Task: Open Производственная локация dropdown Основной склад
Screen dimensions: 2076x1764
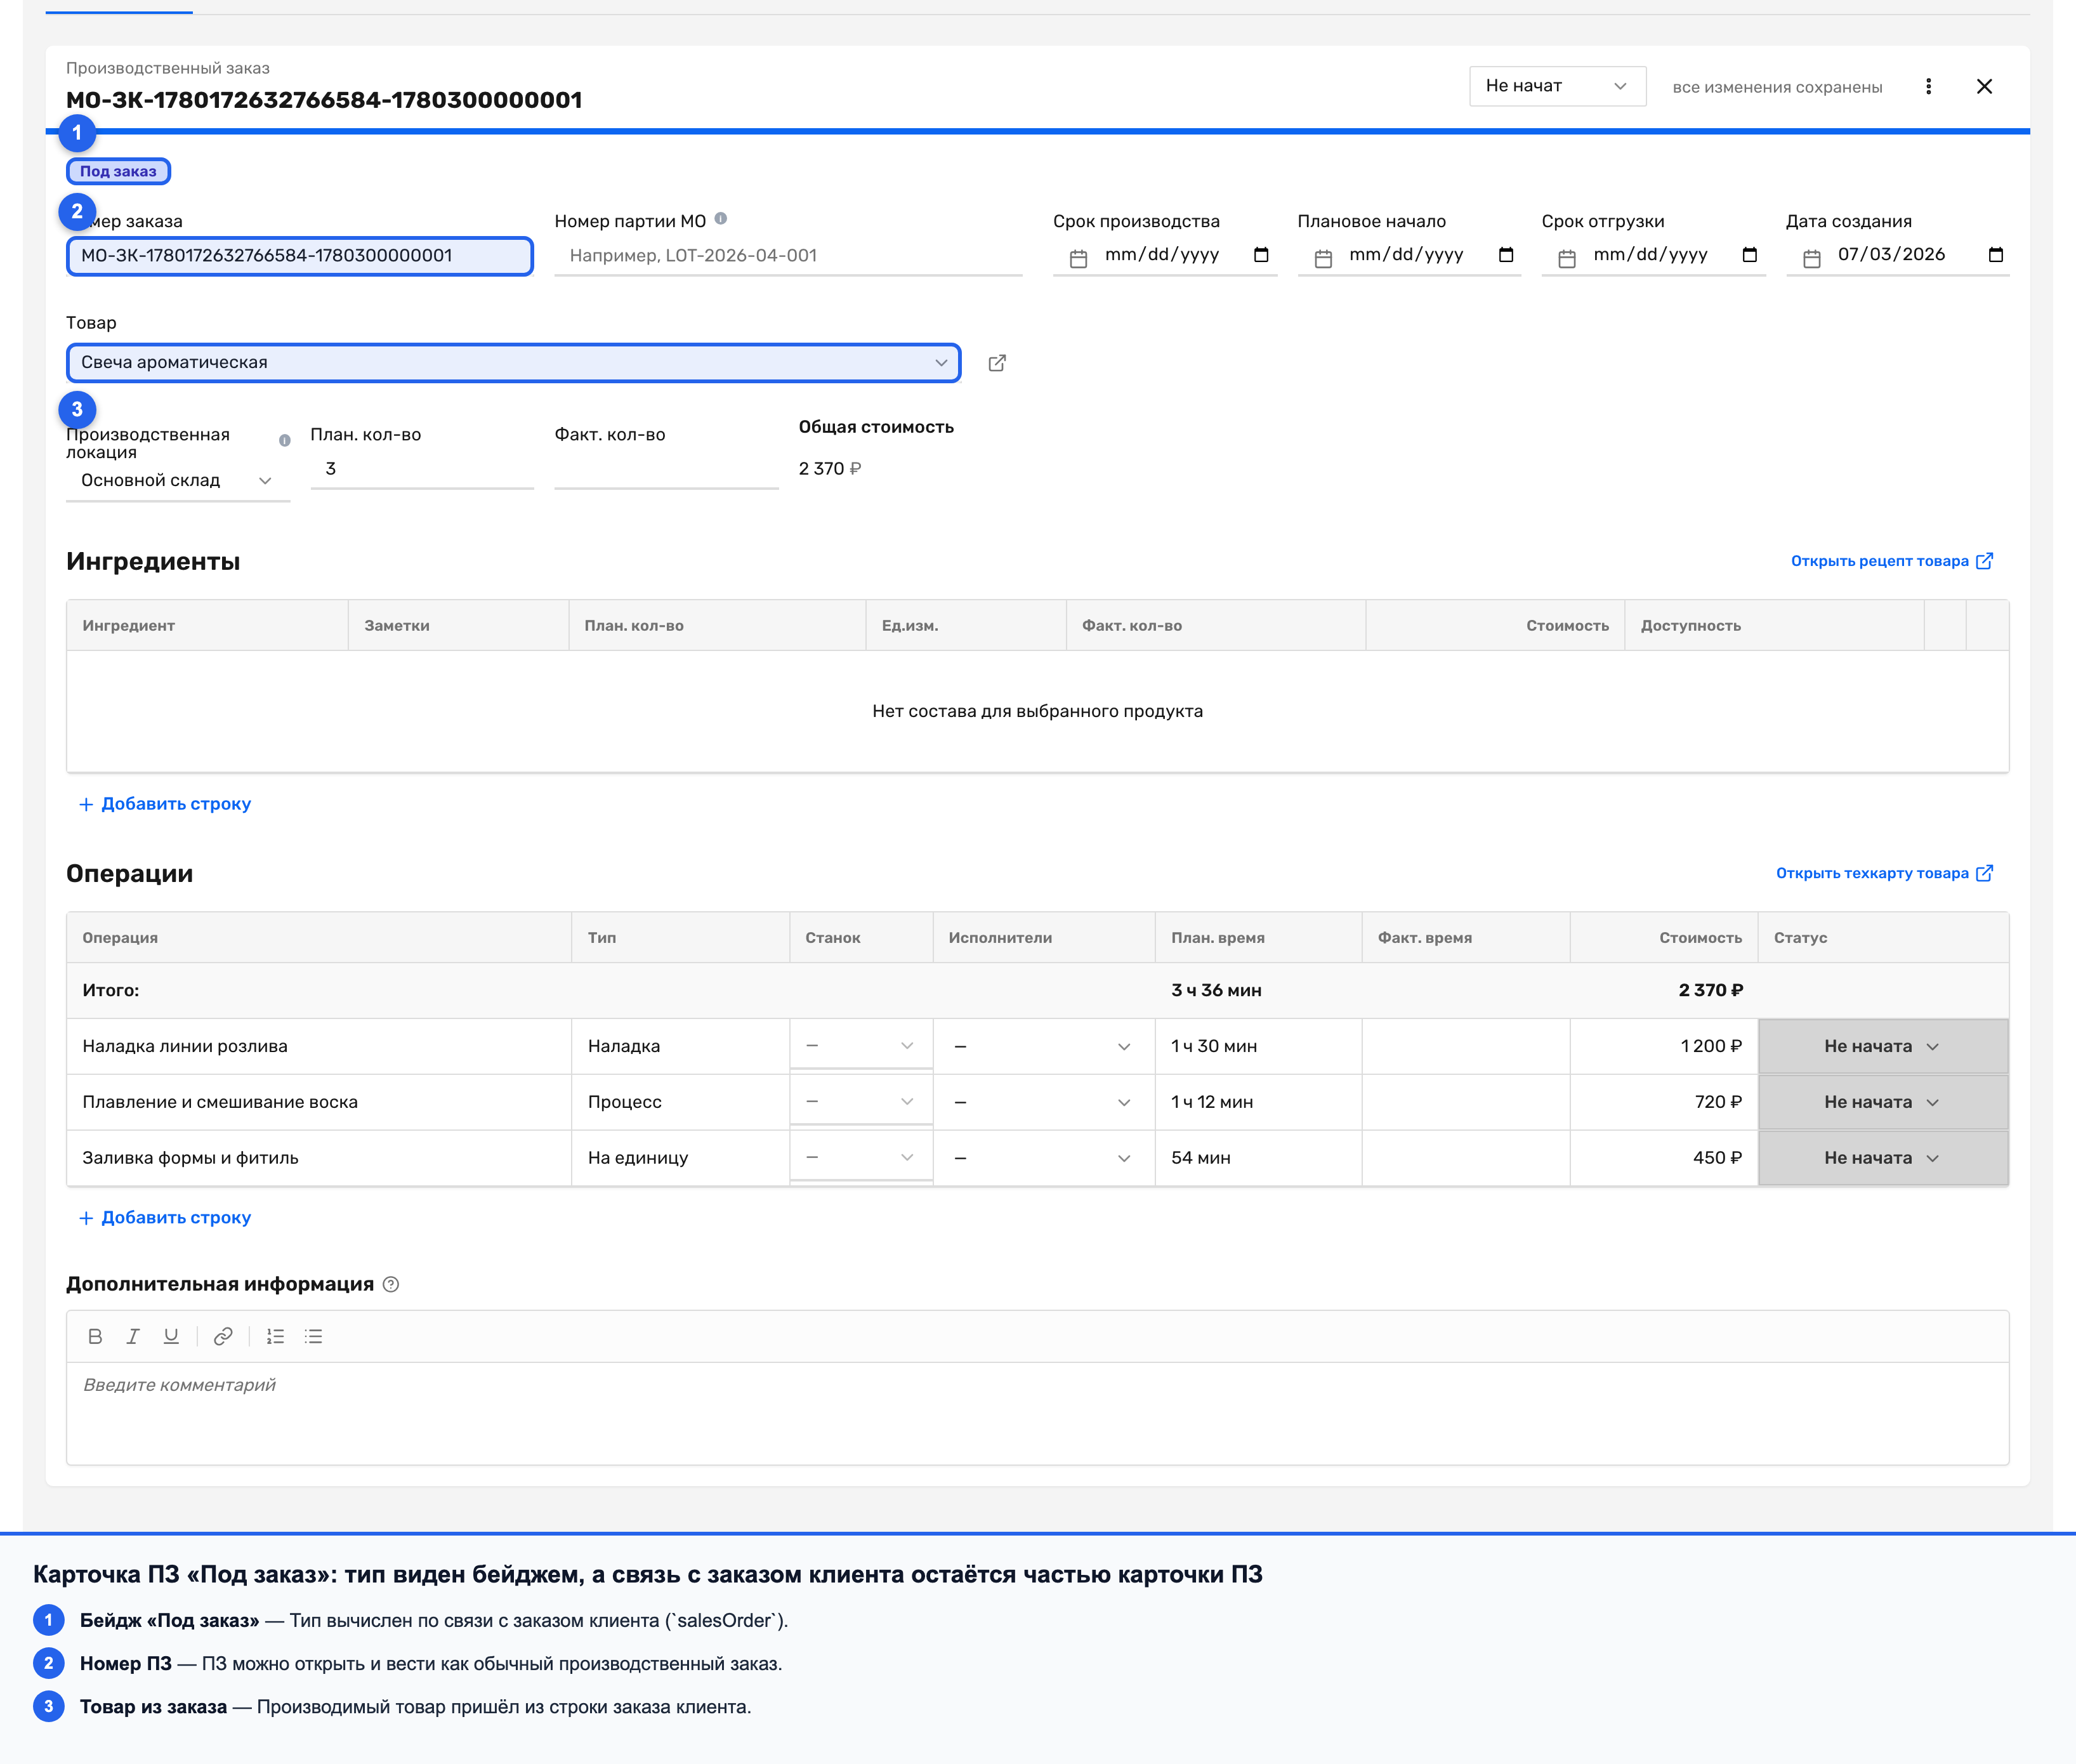Action: pos(178,481)
